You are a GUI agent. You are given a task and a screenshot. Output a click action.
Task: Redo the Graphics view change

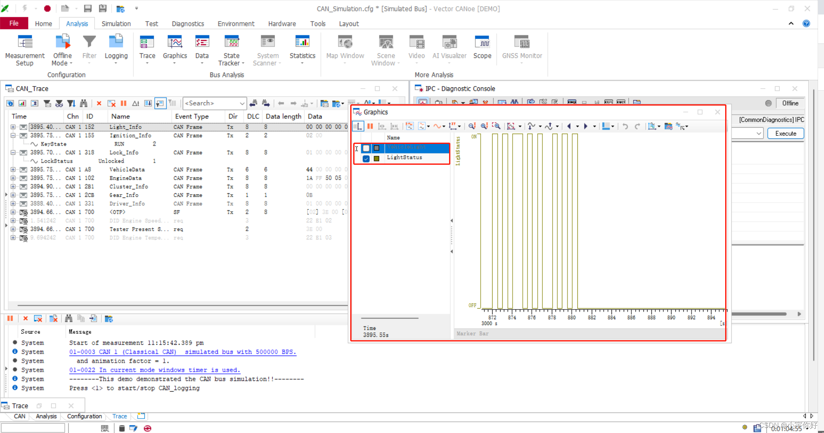coord(637,126)
